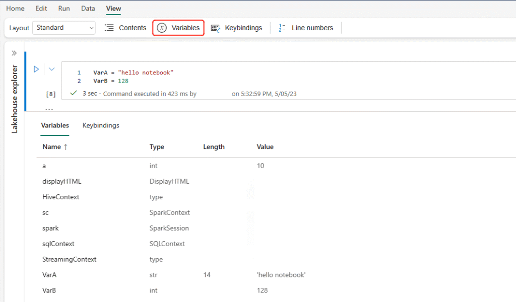Open the Data menu
This screenshot has width=516, height=302.
click(88, 8)
